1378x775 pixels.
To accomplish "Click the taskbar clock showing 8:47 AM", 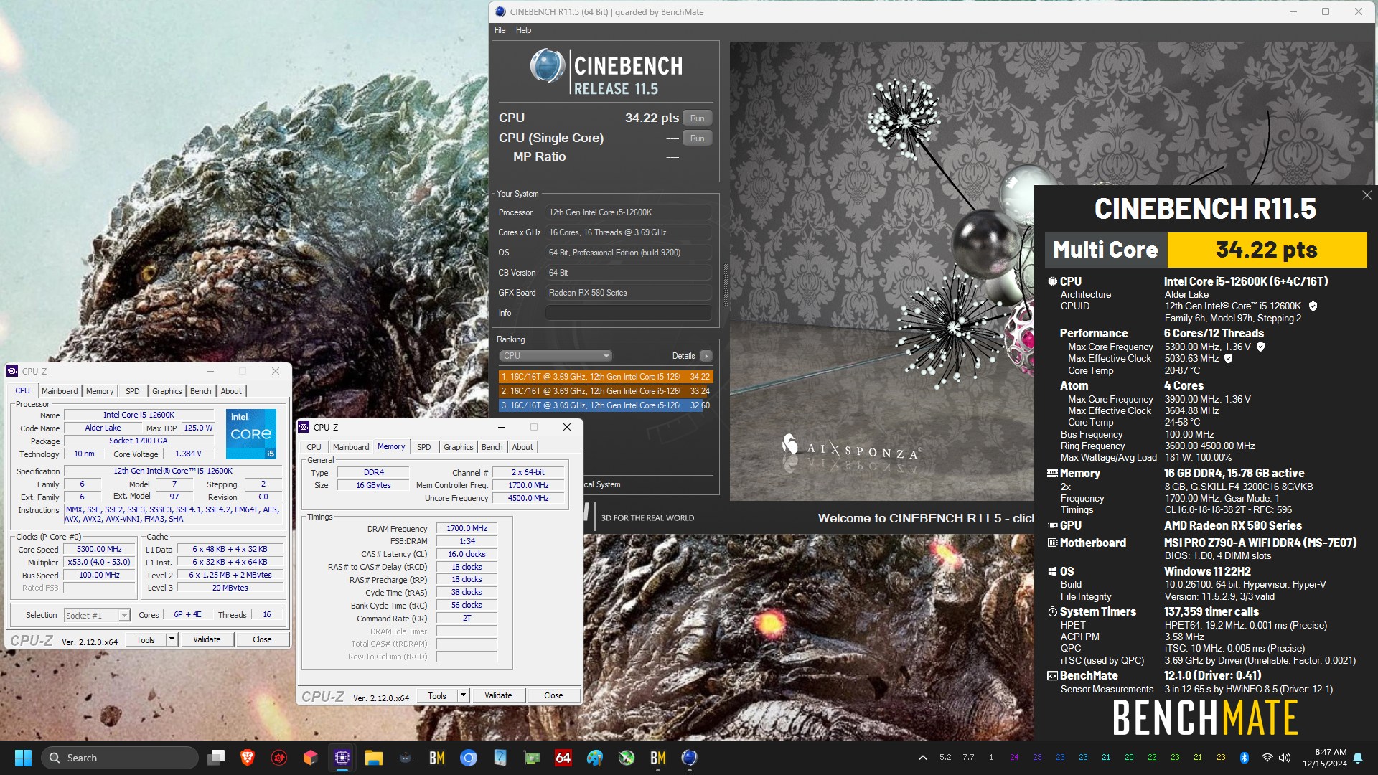I will [1325, 758].
